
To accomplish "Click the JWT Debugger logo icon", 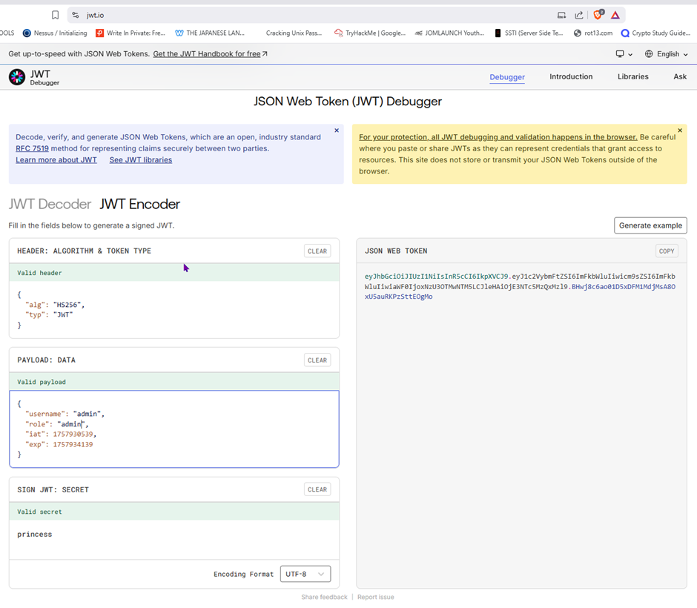I will pos(17,77).
